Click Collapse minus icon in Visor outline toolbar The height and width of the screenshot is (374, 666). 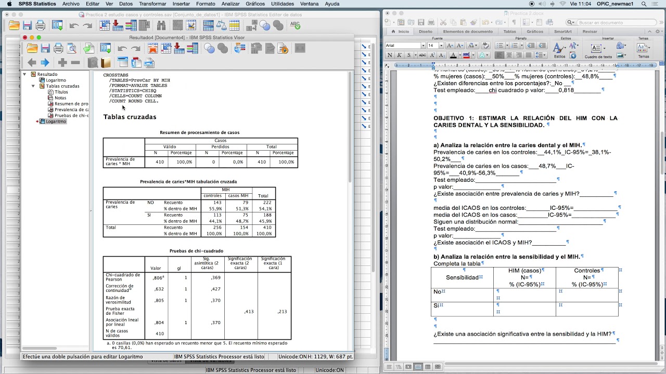[75, 63]
